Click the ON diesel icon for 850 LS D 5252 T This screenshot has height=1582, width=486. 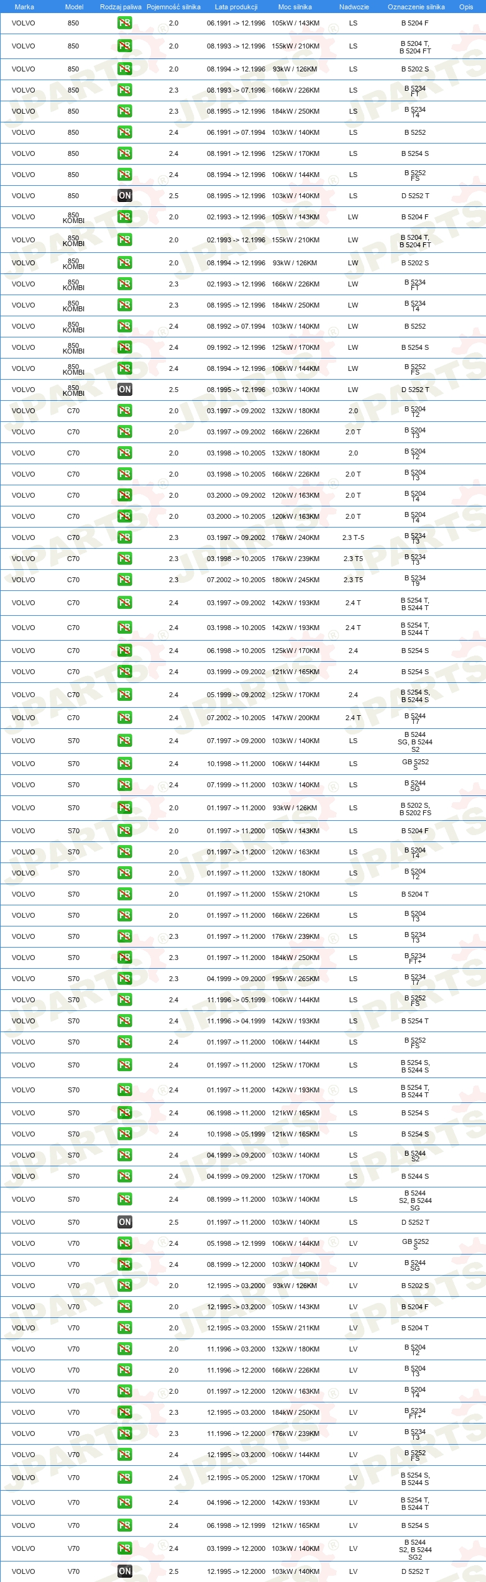point(125,196)
